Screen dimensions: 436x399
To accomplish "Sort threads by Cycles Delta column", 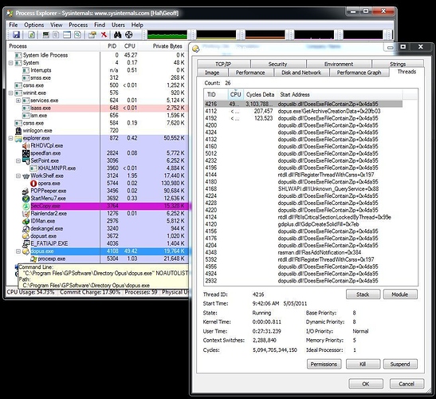I will coord(260,95).
